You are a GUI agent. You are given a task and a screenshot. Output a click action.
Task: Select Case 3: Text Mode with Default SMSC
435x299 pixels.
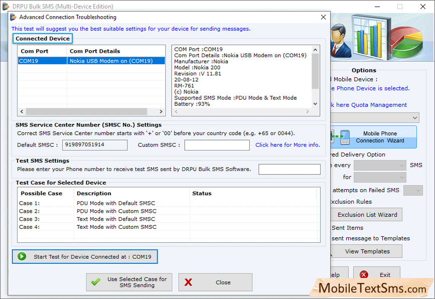[168, 219]
